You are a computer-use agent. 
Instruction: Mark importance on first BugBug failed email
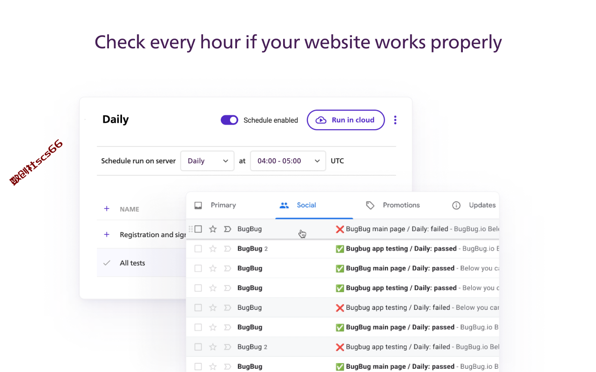(x=228, y=229)
